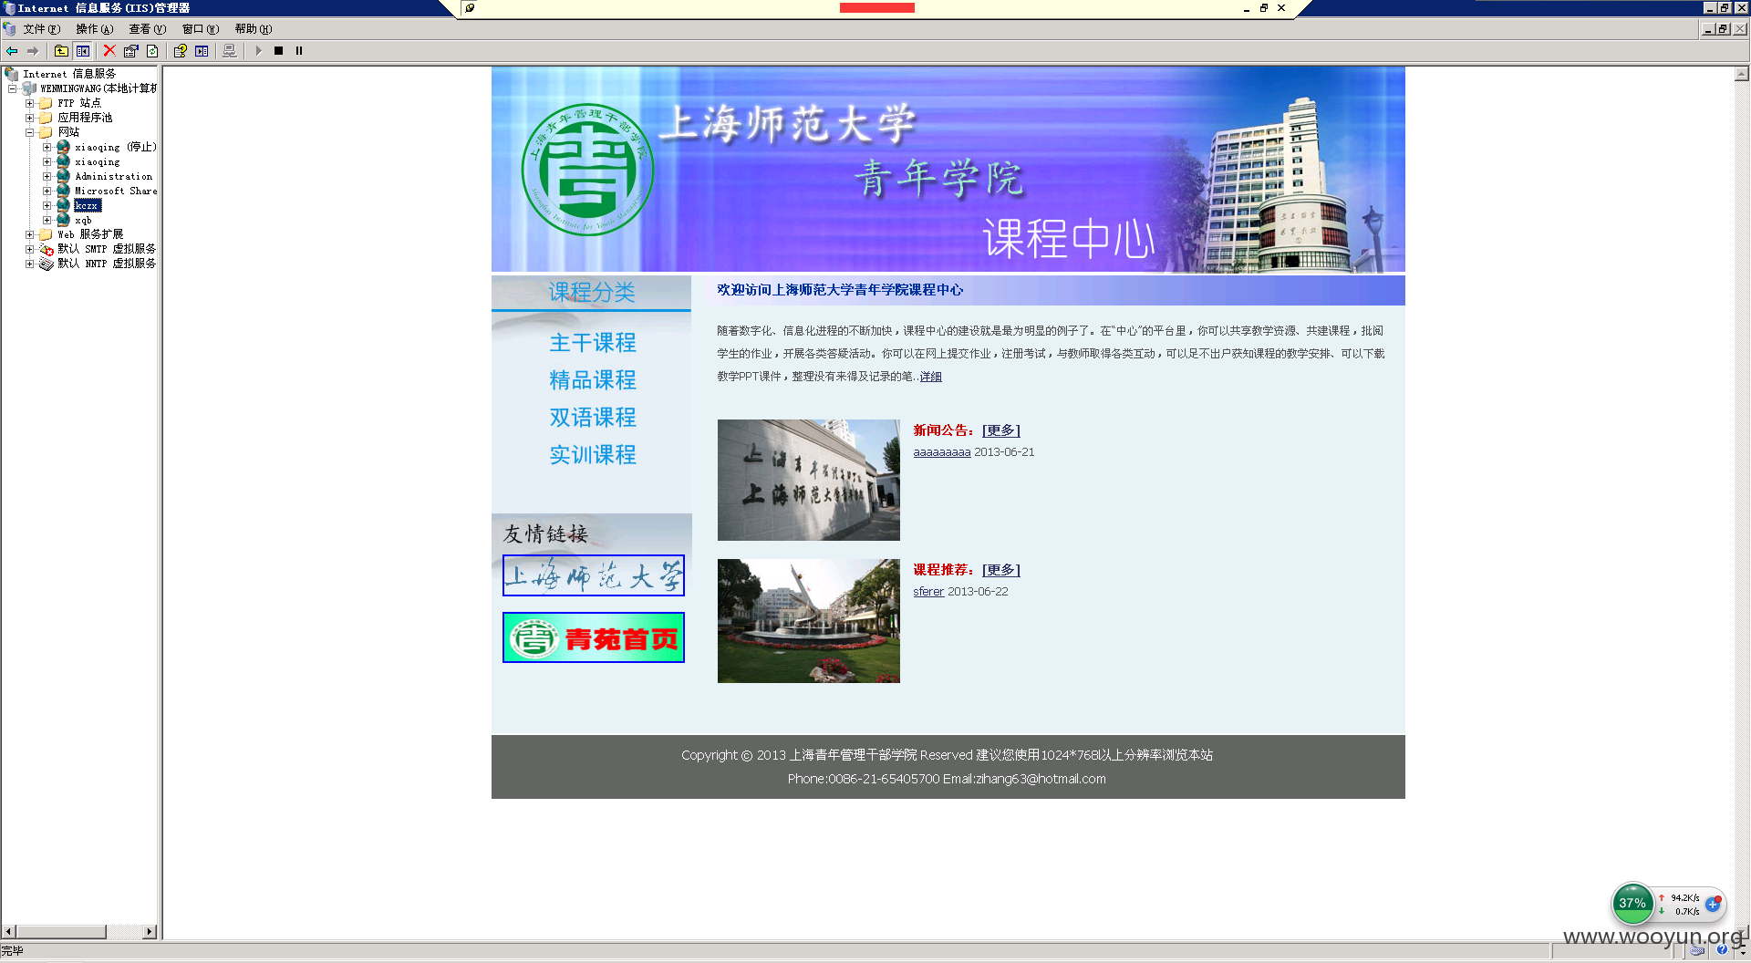
Task: Select the running xiaoqing site icon
Action: (x=63, y=161)
